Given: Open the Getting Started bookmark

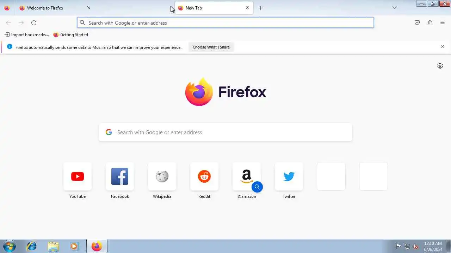Looking at the screenshot, I should click(70, 35).
